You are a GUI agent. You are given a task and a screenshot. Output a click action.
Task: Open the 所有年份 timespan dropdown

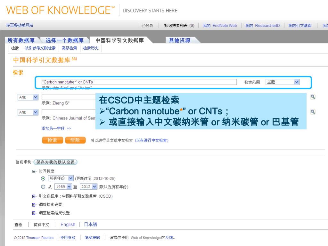(x=61, y=178)
